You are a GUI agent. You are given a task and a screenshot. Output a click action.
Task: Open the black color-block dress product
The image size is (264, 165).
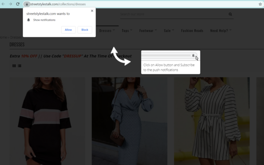47,121
